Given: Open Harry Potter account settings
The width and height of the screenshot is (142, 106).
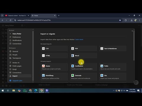Looking at the screenshot, I should pos(20,34).
